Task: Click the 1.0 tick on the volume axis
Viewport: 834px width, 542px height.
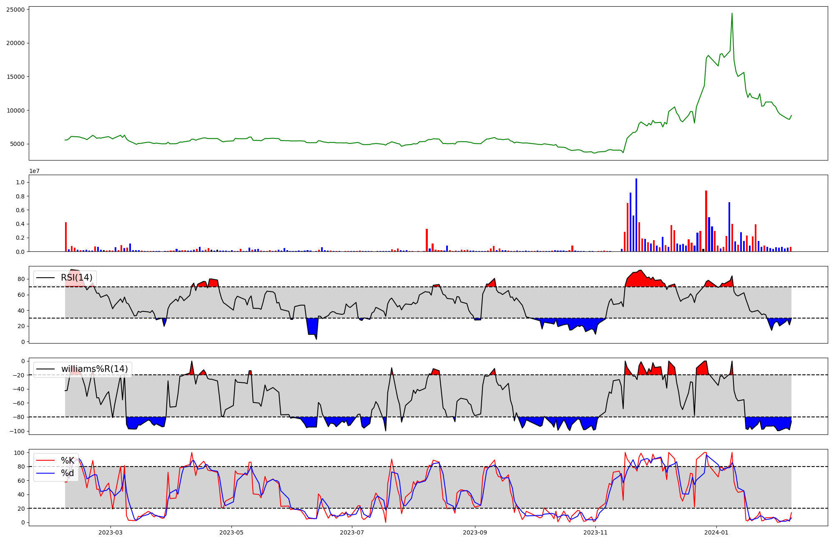Action: tap(20, 182)
